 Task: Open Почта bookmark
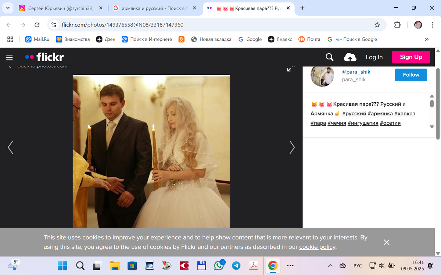tap(309, 39)
